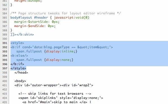Click 'span.fullpost {display:inline;}' line

[x=47, y=51]
